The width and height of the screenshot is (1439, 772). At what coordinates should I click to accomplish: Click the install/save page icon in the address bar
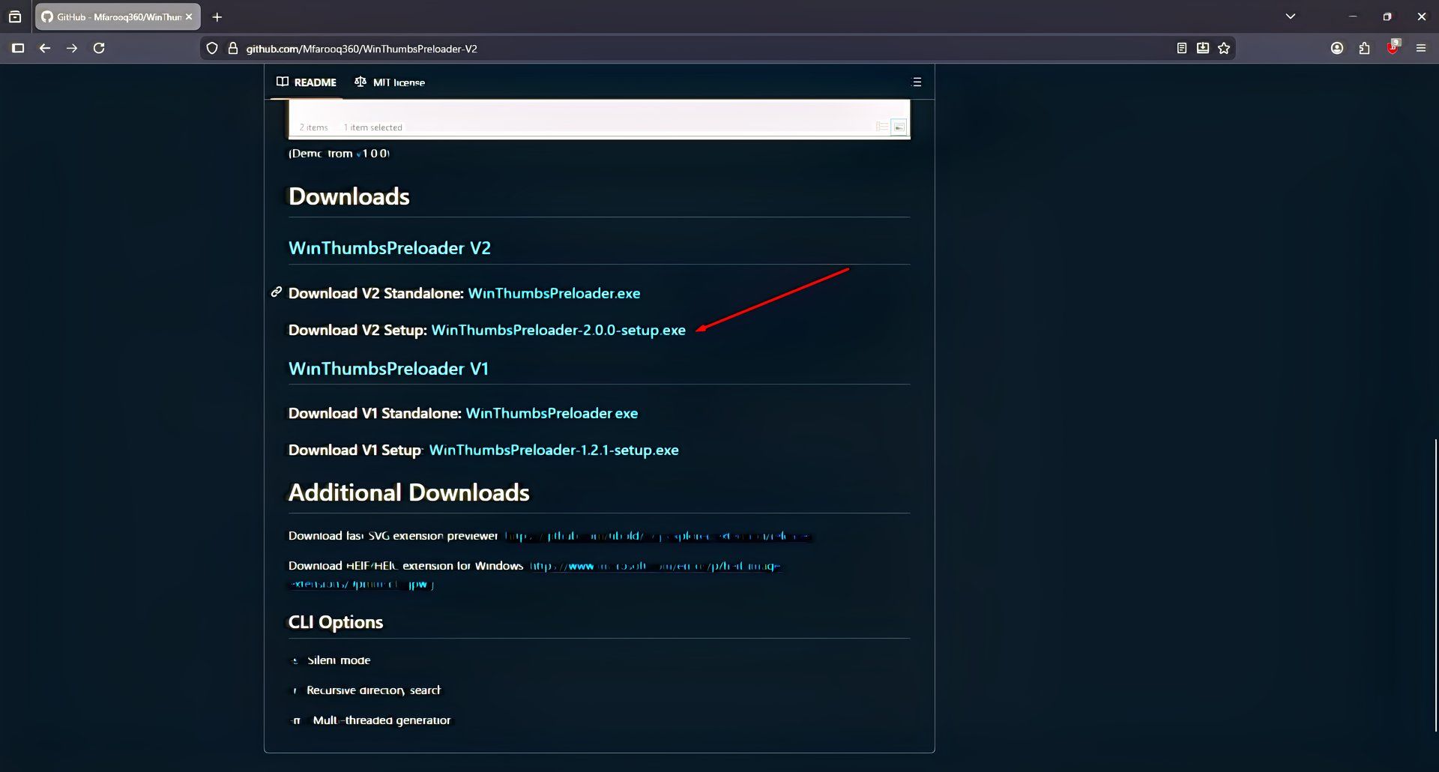point(1203,48)
